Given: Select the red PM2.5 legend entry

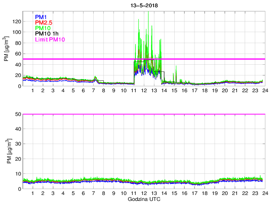Looking at the screenshot, I should [x=44, y=22].
